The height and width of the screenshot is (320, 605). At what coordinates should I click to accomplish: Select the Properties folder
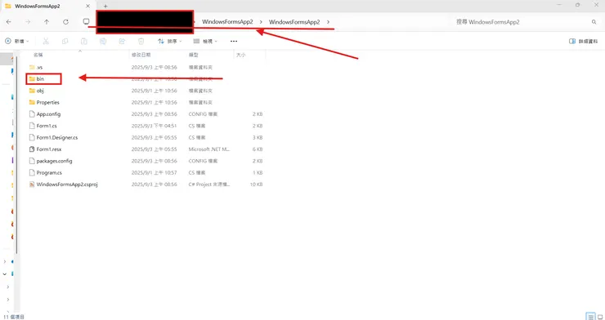[x=48, y=102]
